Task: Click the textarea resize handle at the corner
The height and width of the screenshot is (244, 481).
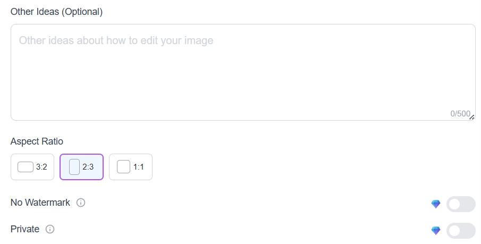Action: [x=472, y=117]
